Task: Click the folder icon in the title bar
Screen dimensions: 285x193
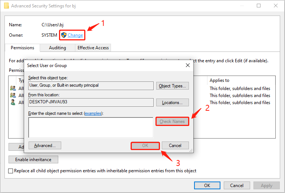Action: [6, 6]
